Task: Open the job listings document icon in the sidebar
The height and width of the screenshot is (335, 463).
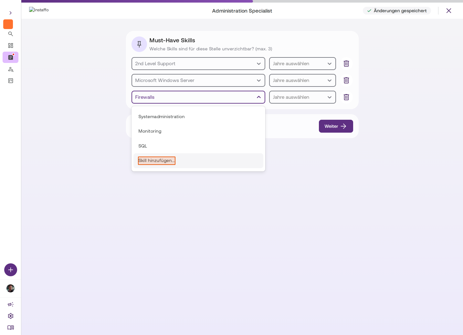Action: tap(11, 57)
